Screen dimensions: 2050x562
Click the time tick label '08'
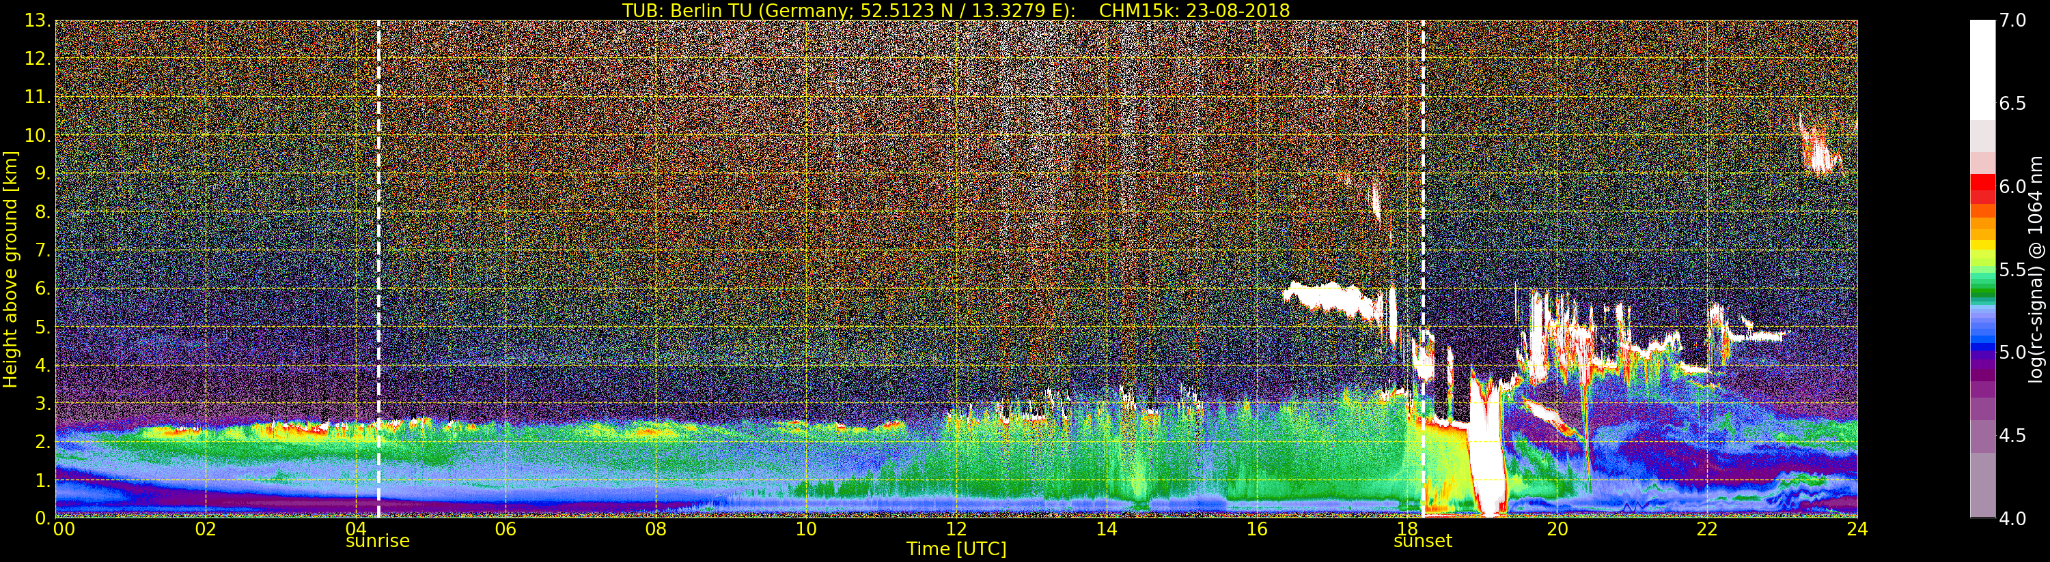coord(656,529)
